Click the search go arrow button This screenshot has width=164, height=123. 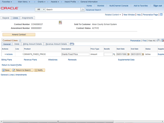pos(83,9)
